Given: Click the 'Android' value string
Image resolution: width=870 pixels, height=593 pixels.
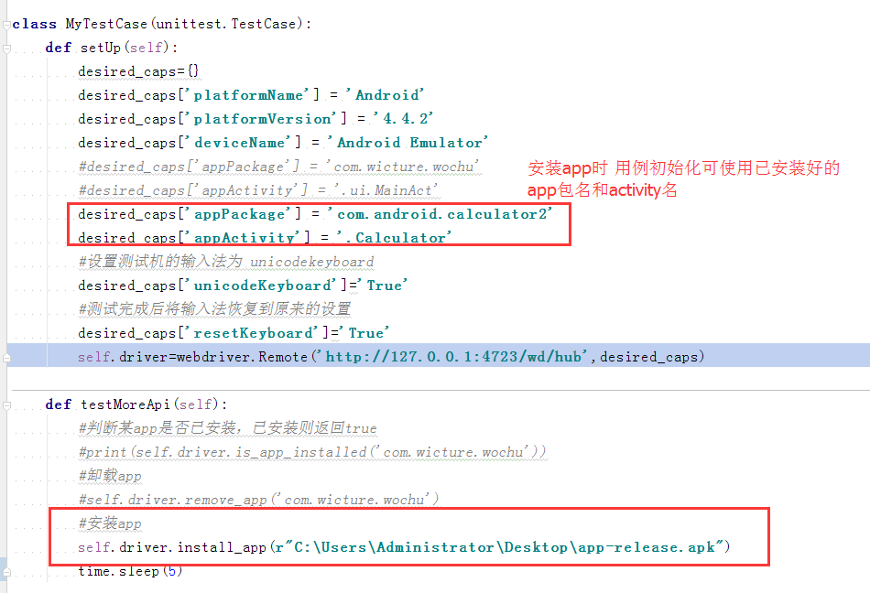Looking at the screenshot, I should click(385, 95).
